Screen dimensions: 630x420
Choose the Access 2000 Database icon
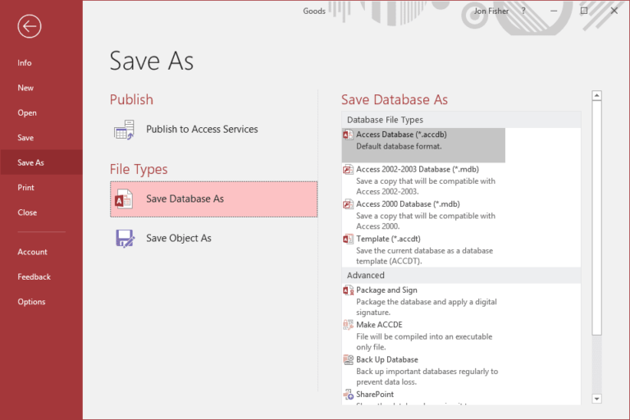(348, 204)
